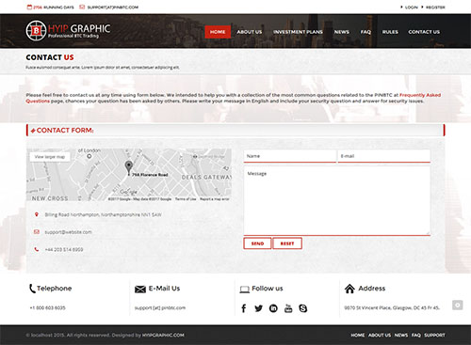
Task: Click the footer NEWS link
Action: tap(401, 336)
